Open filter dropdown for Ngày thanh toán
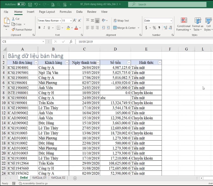This screenshot has height=186, width=213. tap(98, 63)
